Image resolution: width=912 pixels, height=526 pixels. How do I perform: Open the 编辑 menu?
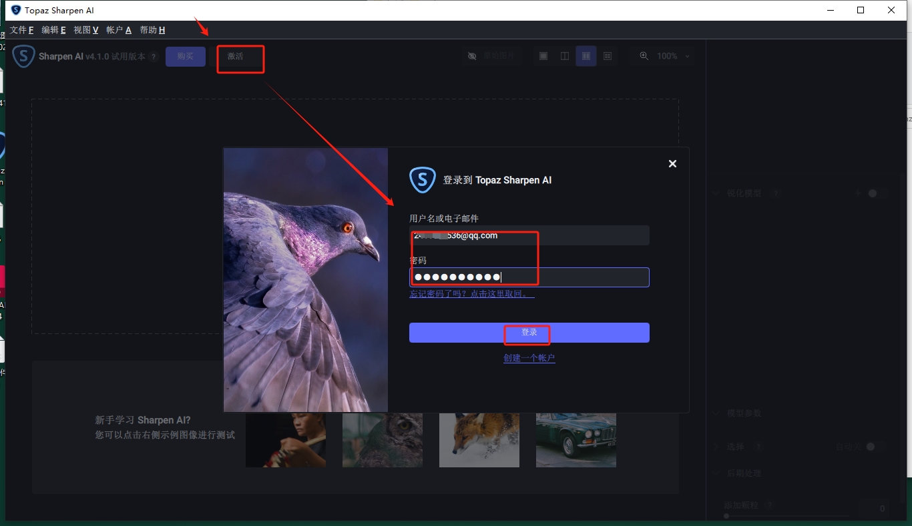(53, 30)
